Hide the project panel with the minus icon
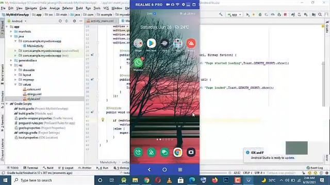The height and width of the screenshot is (185, 330). (x=81, y=21)
